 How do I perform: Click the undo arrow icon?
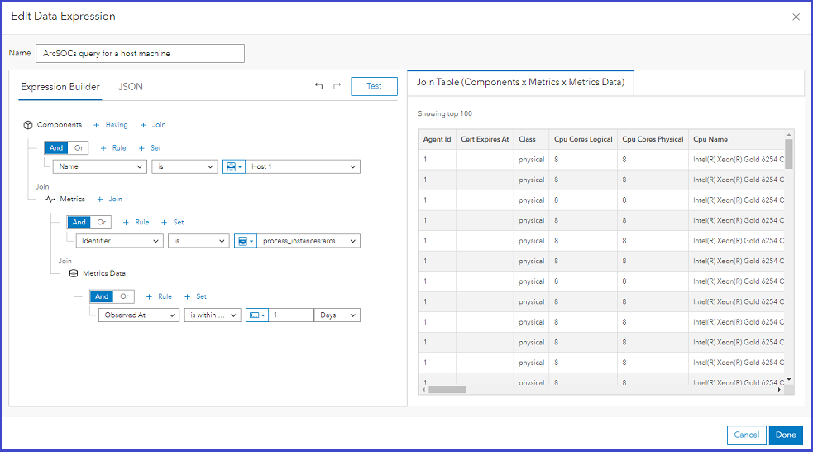[319, 86]
